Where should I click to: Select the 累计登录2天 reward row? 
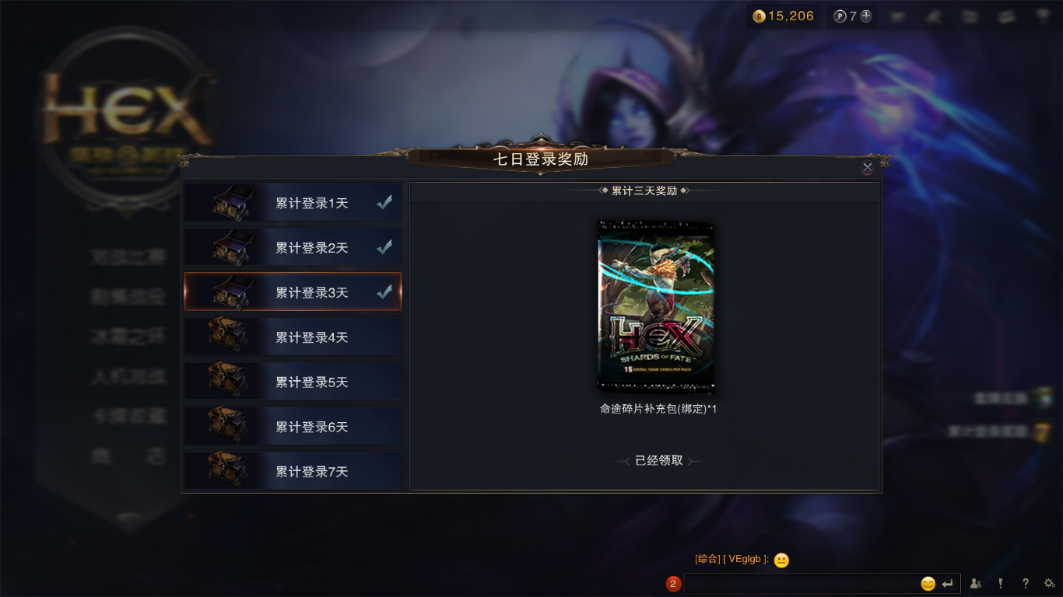tap(293, 248)
